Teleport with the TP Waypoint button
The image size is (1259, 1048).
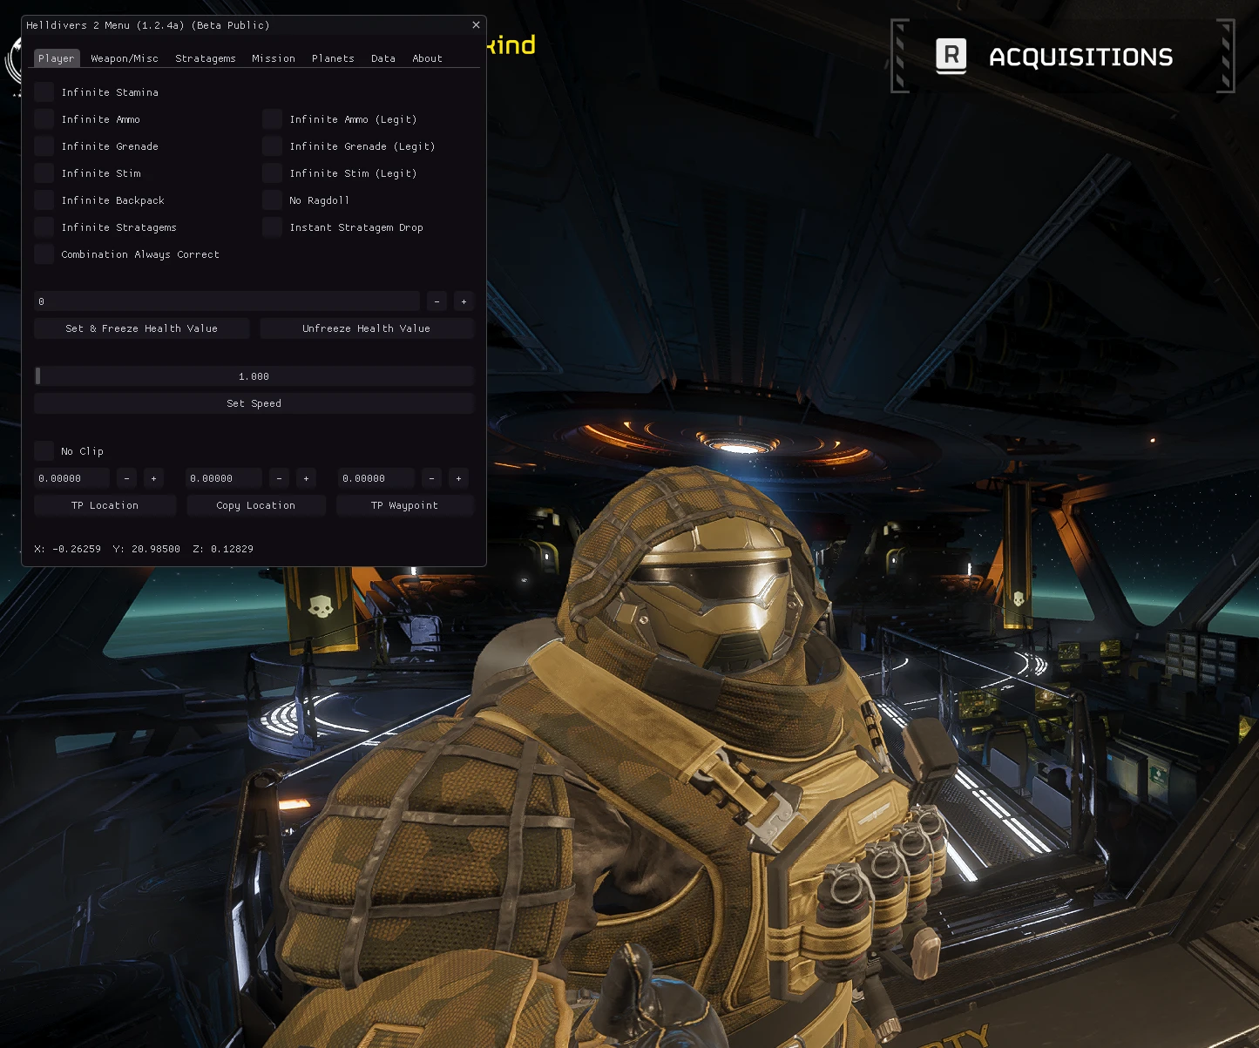pos(405,505)
